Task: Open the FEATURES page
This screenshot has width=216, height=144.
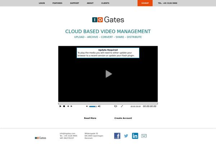Action: (57, 3)
